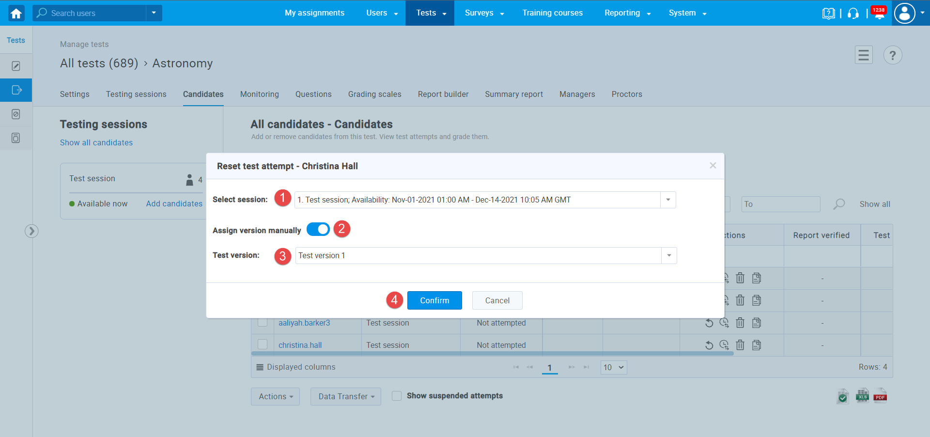Screen dimensions: 930x437
Task: Open the personal report icon for aaliyah.barker3
Action: point(757,323)
